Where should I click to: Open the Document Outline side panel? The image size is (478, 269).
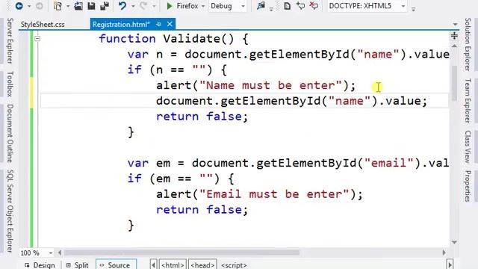pos(10,133)
